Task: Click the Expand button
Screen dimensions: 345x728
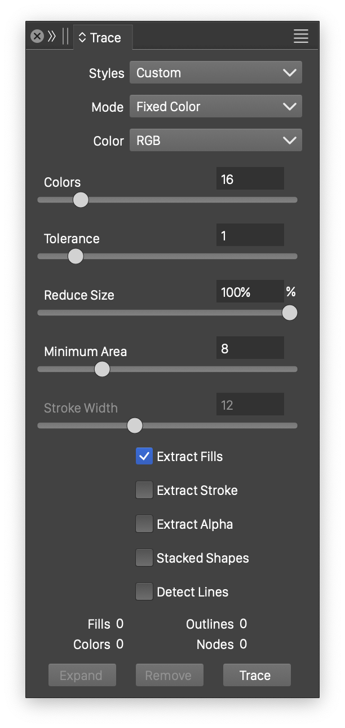Action: pyautogui.click(x=82, y=675)
